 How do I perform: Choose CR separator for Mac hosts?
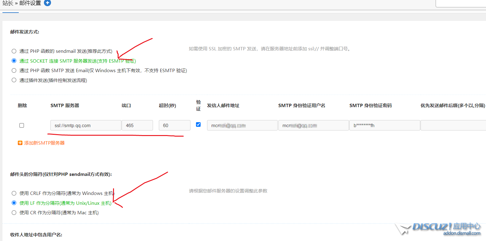pyautogui.click(x=14, y=213)
